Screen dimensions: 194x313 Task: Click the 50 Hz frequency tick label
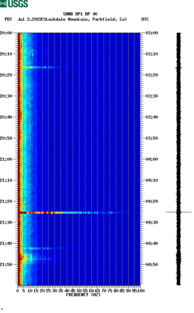(79, 291)
